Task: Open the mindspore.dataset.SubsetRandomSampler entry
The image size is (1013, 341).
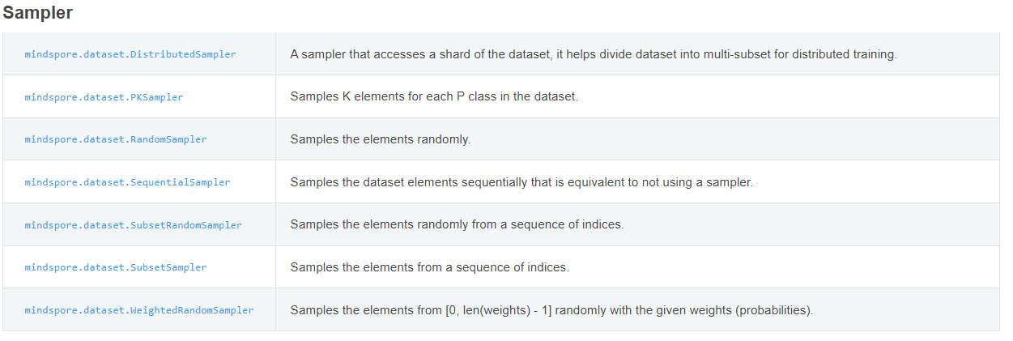Action: click(x=133, y=225)
